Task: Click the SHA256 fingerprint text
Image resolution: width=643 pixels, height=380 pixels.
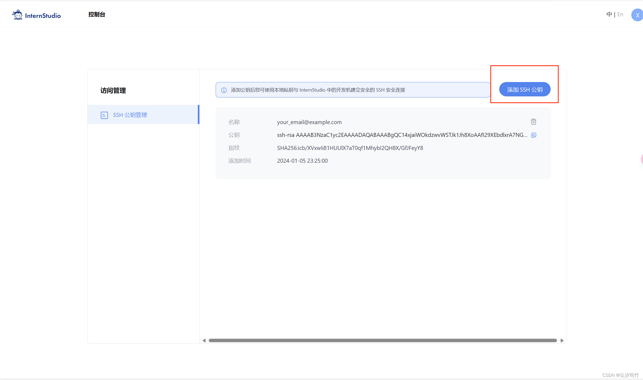Action: (x=350, y=148)
